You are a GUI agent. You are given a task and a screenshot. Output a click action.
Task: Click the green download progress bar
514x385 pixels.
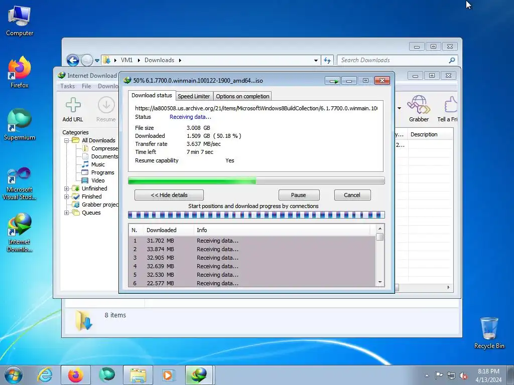[256, 180]
